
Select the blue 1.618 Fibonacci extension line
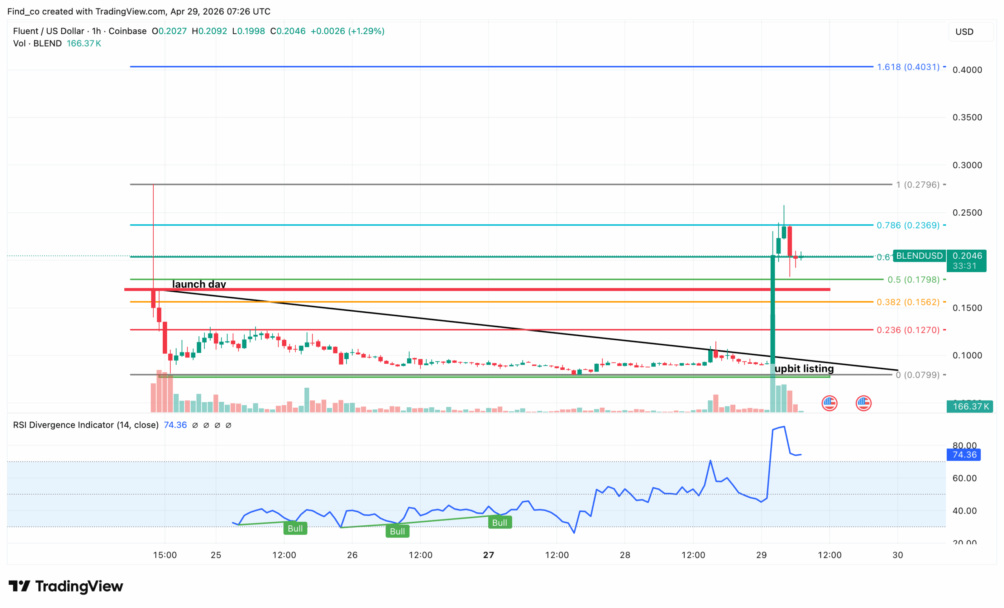click(502, 66)
